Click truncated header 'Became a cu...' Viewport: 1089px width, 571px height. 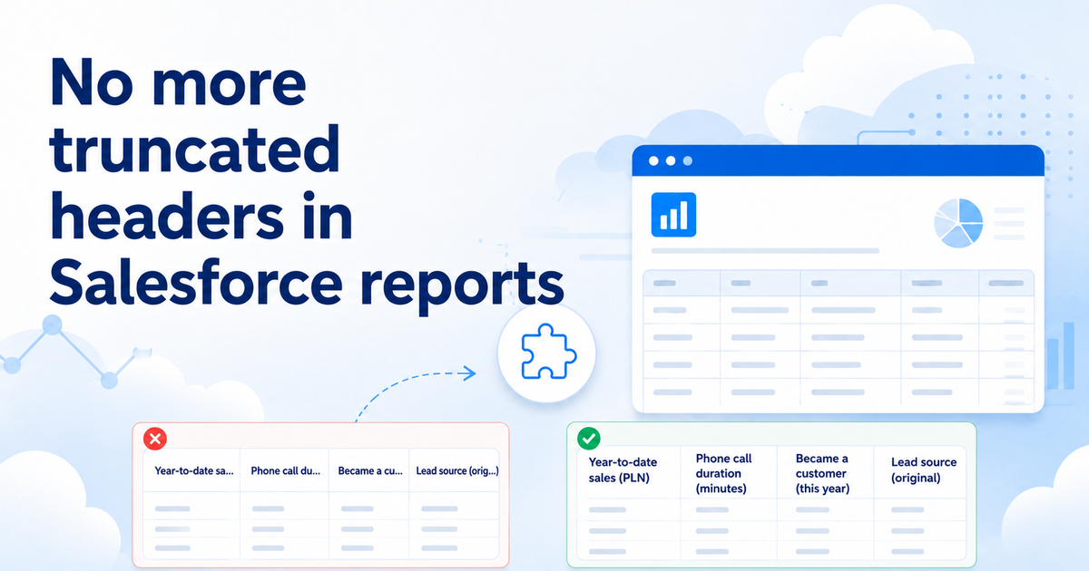[x=369, y=471]
